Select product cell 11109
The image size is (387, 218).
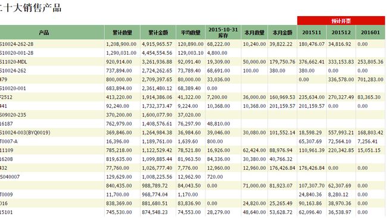(x=7, y=150)
